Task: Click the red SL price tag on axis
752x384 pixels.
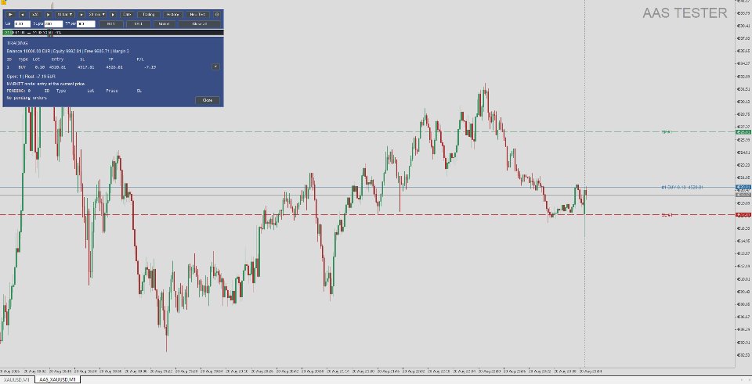Action: [743, 215]
